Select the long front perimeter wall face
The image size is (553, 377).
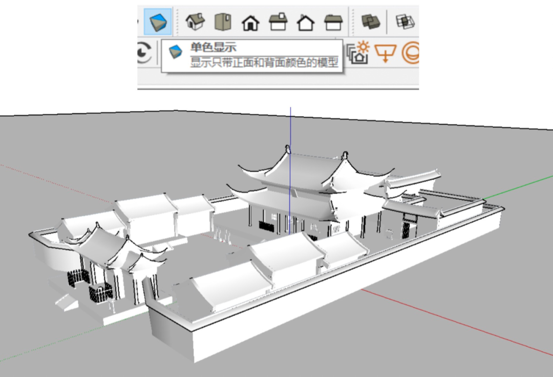tap(347, 284)
